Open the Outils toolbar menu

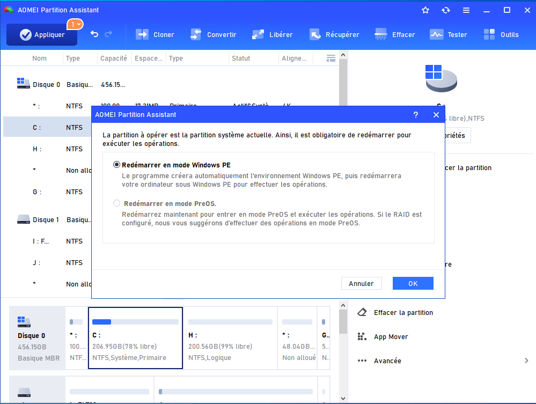point(501,34)
